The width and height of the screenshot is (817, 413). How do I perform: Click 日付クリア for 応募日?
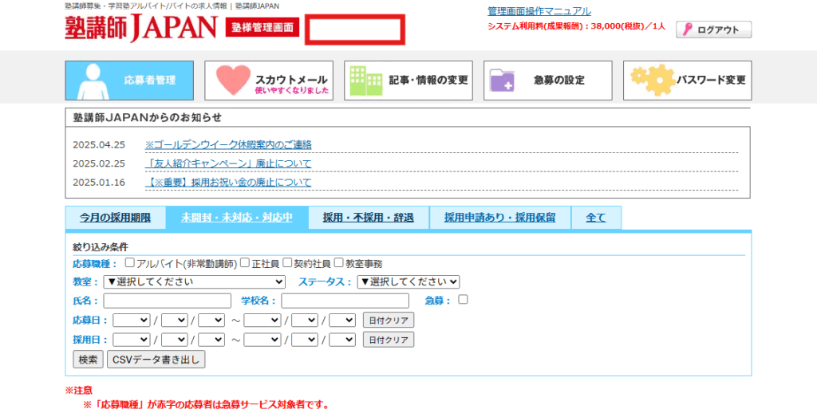click(x=389, y=321)
